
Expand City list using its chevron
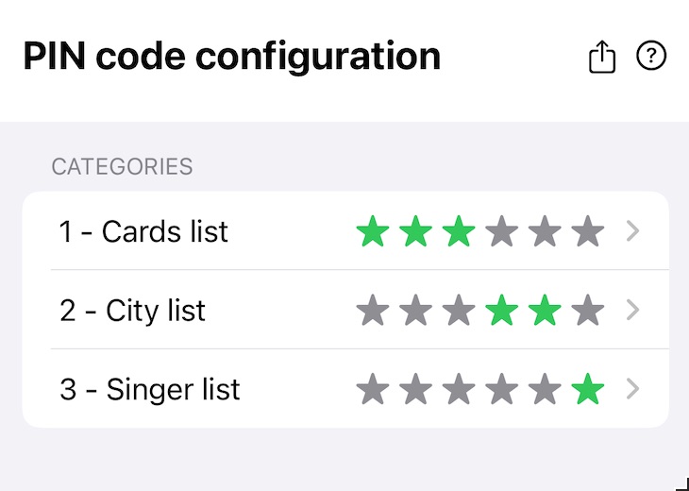coord(632,310)
